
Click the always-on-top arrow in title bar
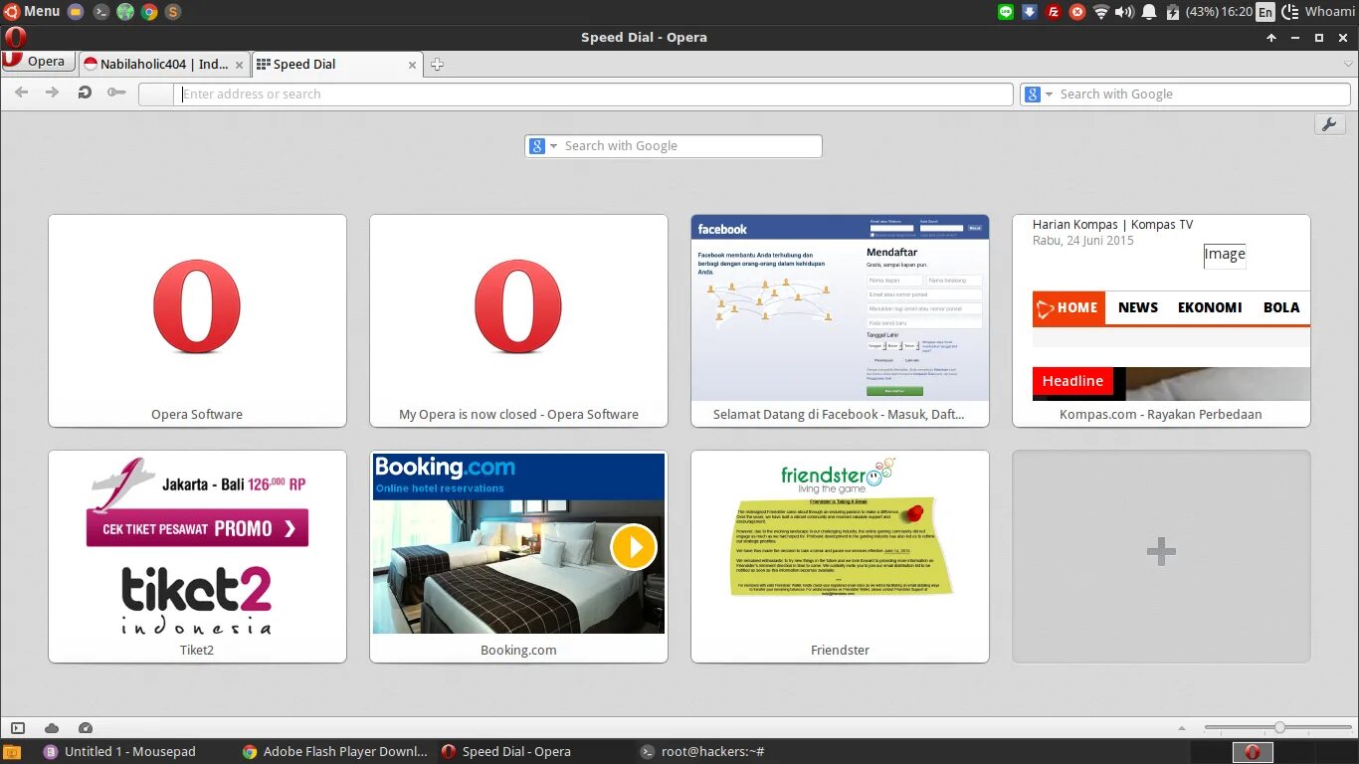click(1271, 38)
